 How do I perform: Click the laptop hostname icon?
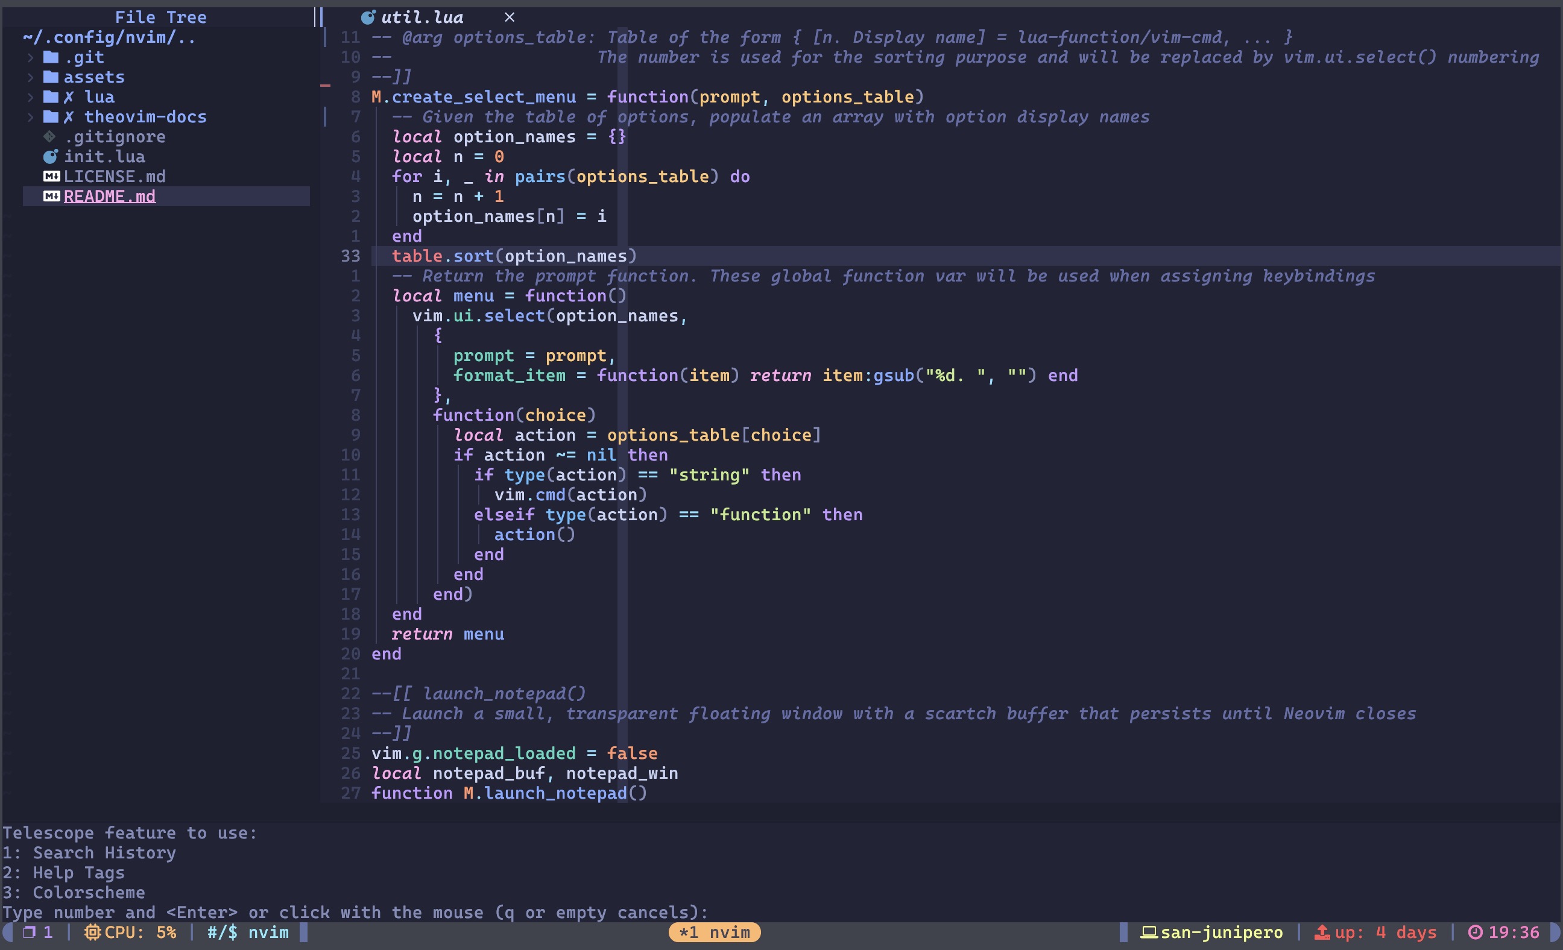[x=1149, y=933]
